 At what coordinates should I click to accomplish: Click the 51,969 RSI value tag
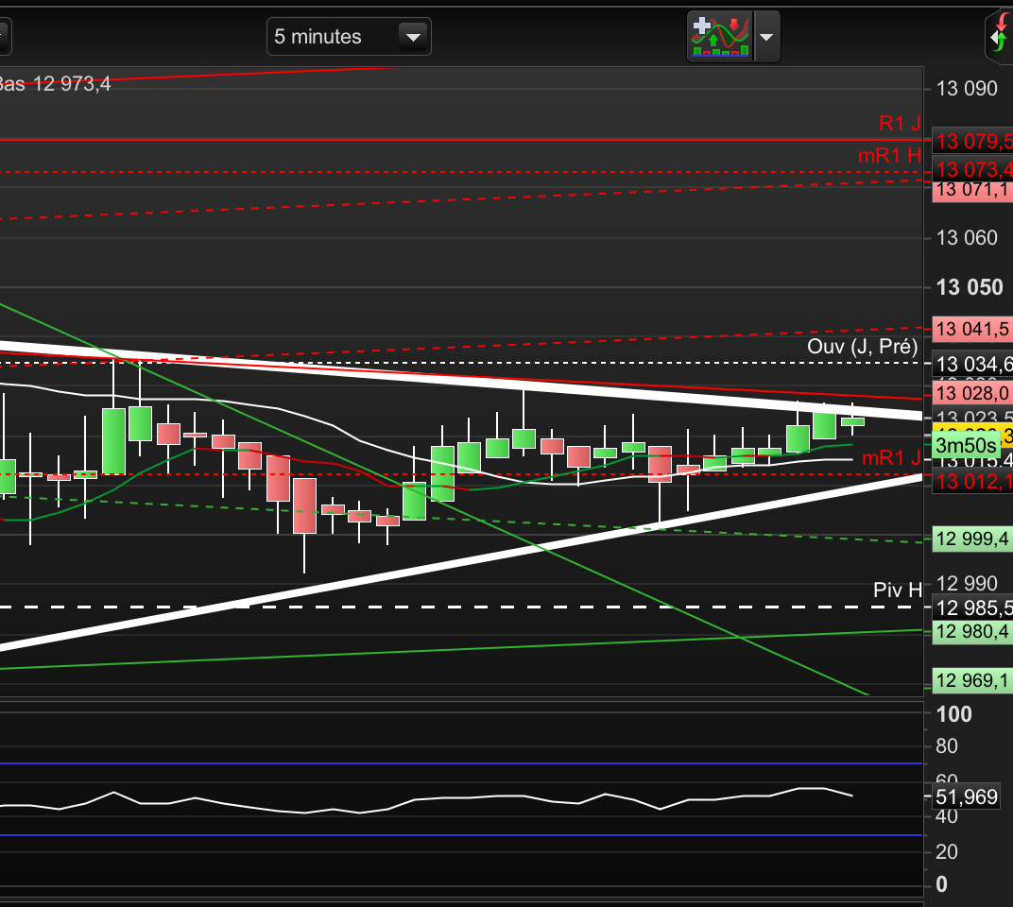click(967, 796)
